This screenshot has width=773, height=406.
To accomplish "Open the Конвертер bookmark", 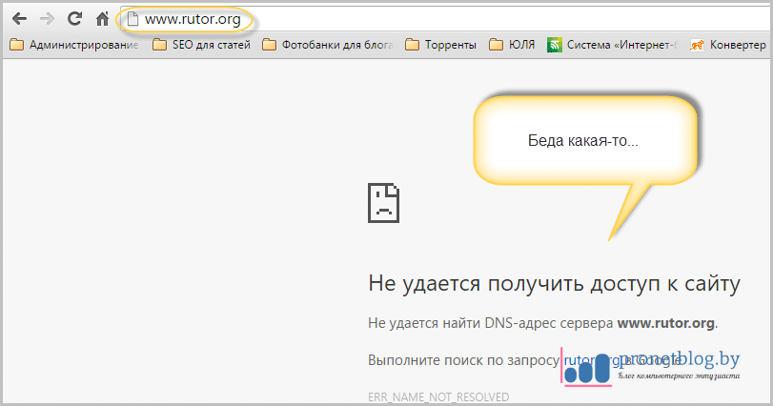I will point(728,45).
